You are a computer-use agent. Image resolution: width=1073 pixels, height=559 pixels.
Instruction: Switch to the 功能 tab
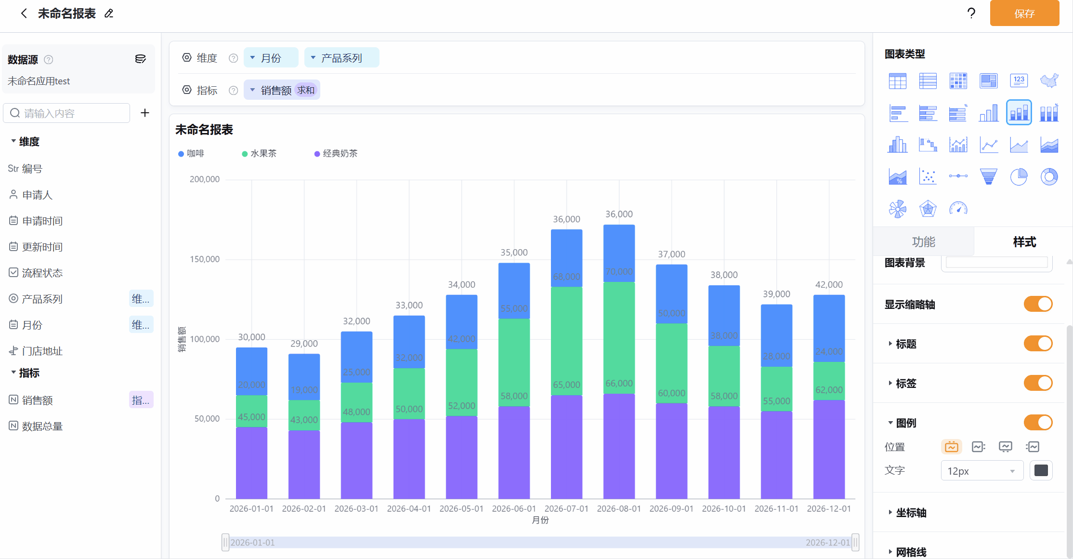click(923, 241)
